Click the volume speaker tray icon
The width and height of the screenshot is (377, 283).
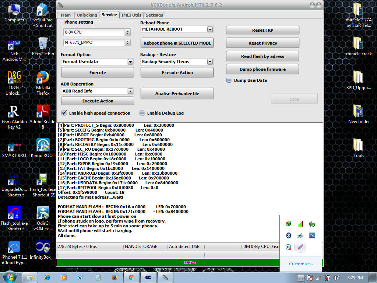[337, 278]
